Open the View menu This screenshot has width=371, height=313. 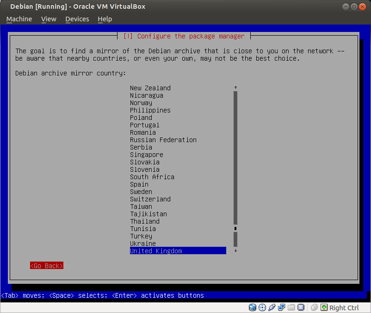coord(49,19)
